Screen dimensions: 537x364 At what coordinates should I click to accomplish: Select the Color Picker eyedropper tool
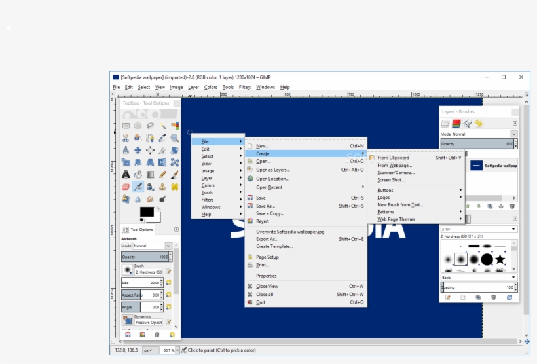coord(162,138)
